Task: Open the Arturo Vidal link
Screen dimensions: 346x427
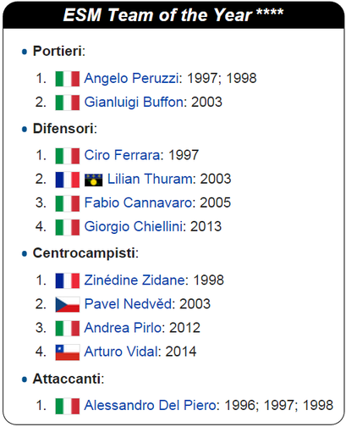Action: click(x=121, y=352)
